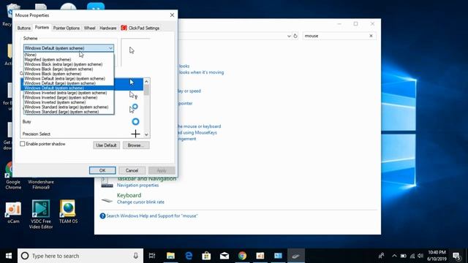Open VSDC Free Video Editor desktop icon
468x263 pixels.
point(41,215)
